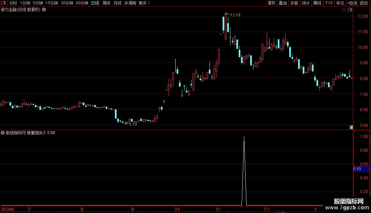Click the diamond marker icon above chart

(344, 10)
